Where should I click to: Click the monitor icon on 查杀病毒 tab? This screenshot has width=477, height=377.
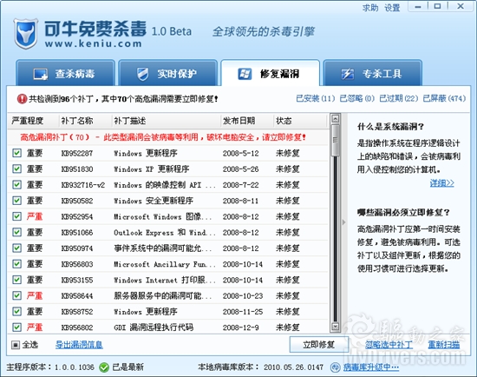click(x=41, y=74)
